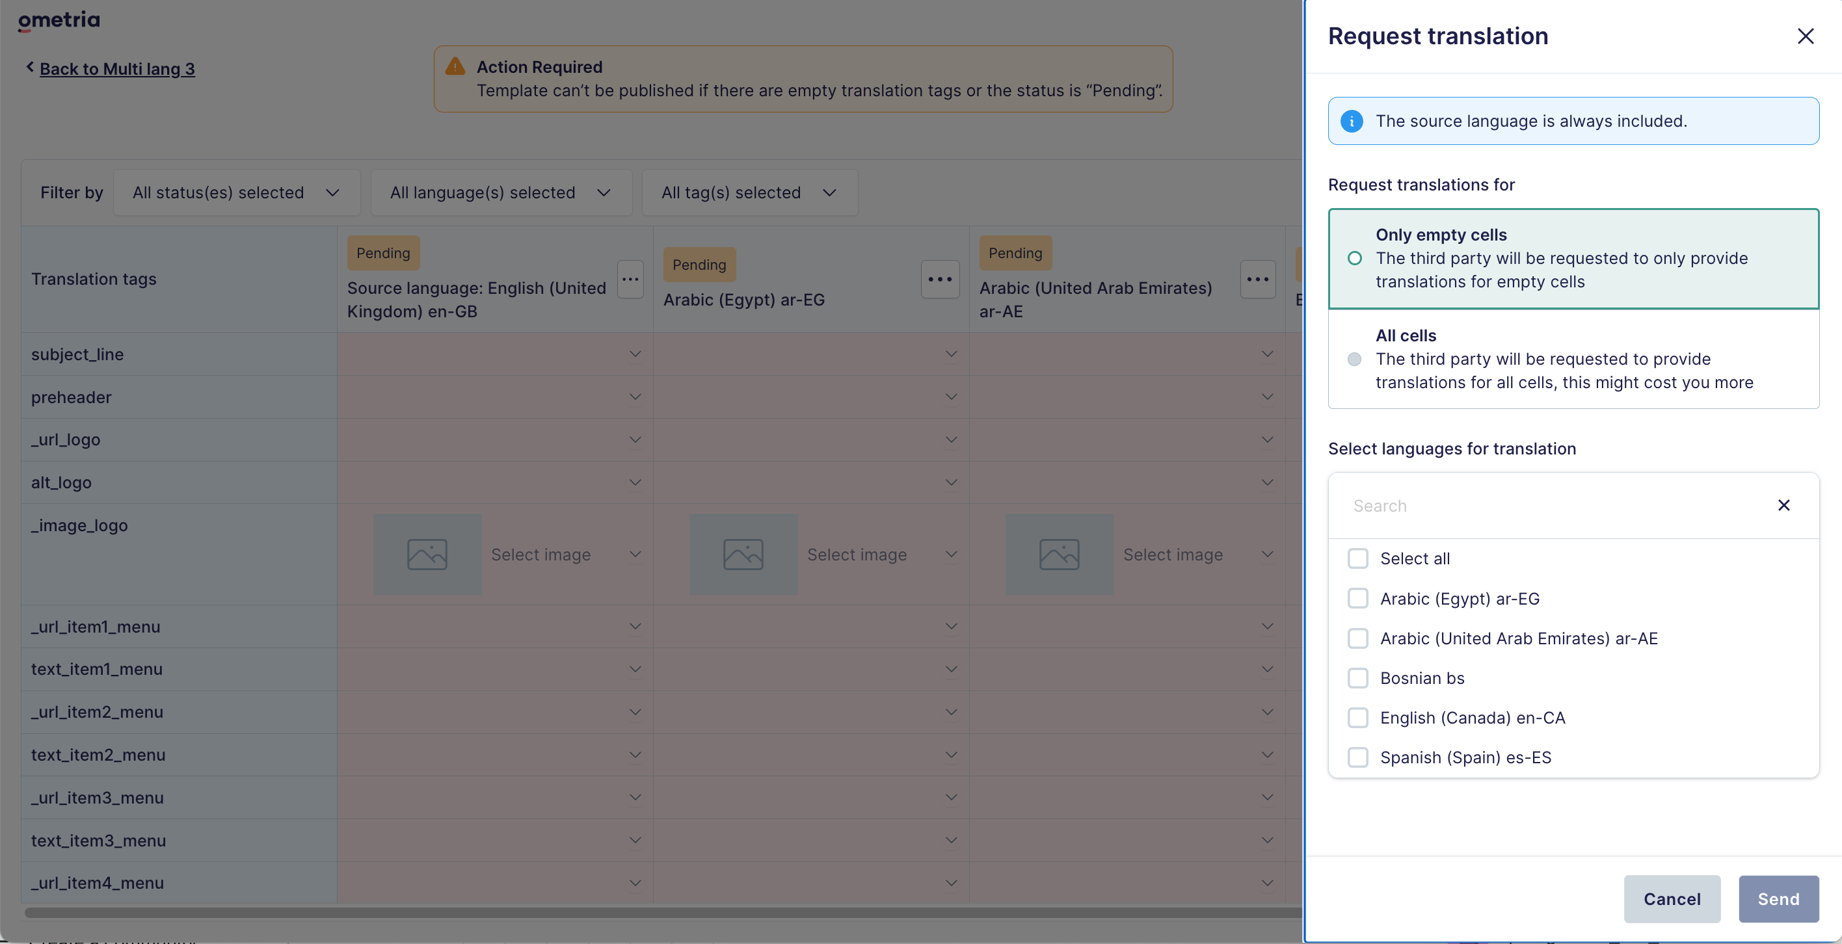Click the warning icon in Action Required banner

(x=455, y=66)
